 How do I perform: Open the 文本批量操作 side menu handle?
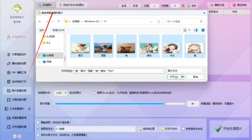click(29, 109)
